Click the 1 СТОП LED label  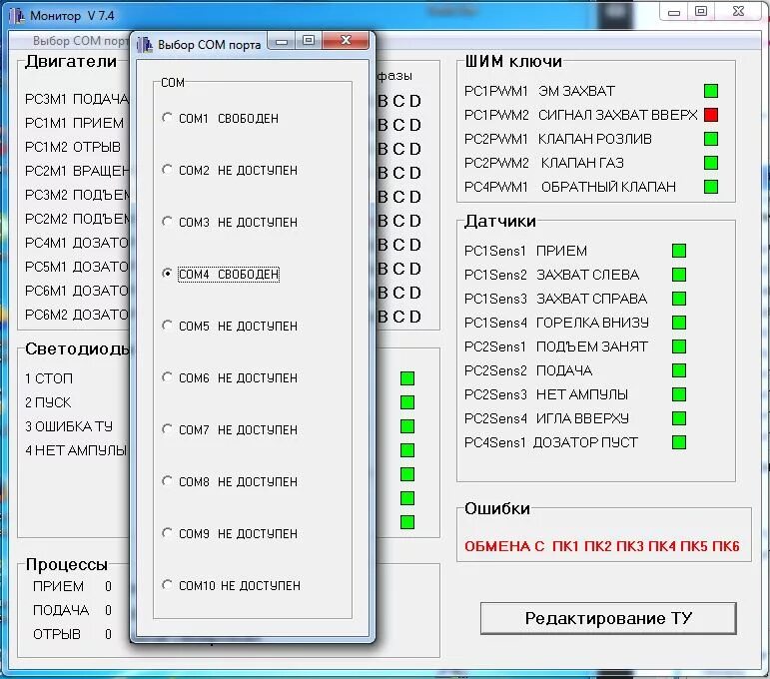[x=49, y=378]
